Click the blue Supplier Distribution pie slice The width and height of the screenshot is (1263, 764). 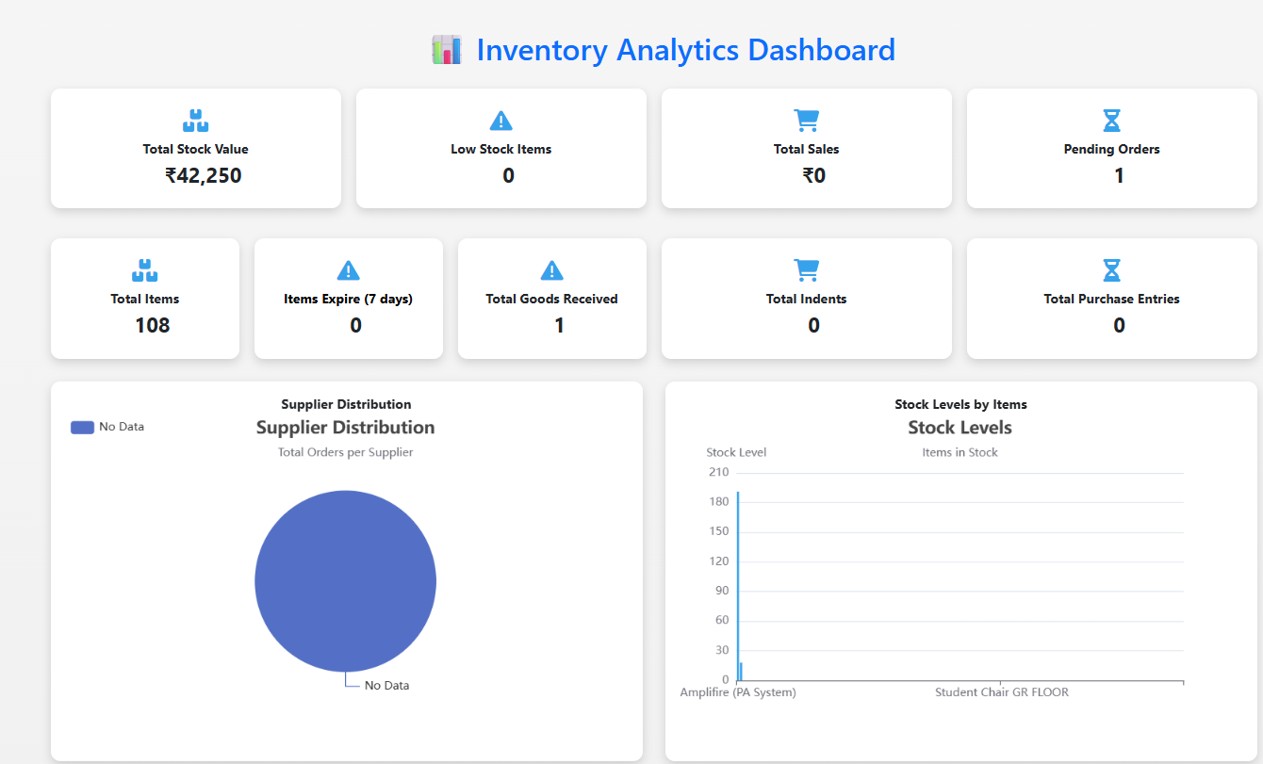[x=346, y=581]
